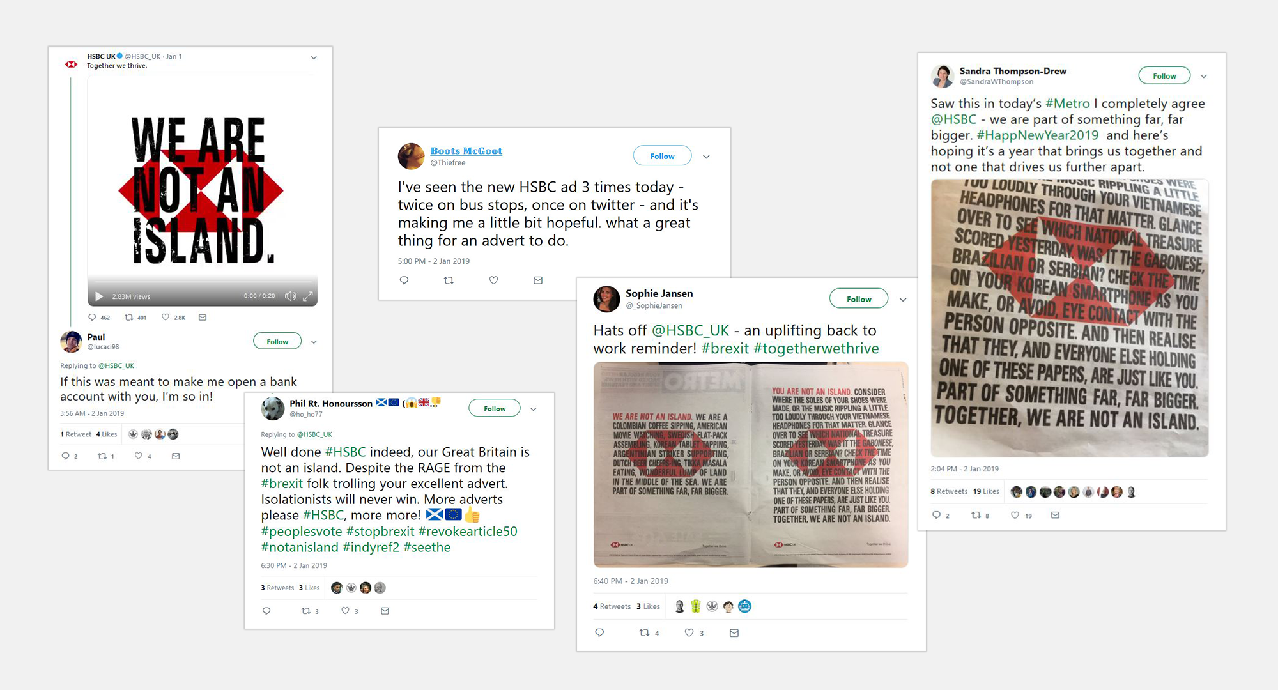1278x690 pixels.
Task: Open Boots McGoot profile link
Action: click(466, 151)
